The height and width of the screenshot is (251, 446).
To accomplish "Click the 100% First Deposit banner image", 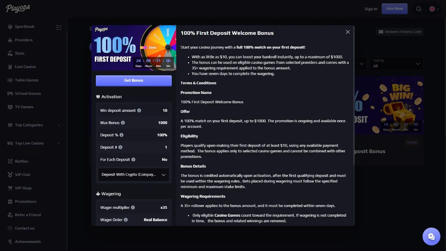I will [x=134, y=48].
